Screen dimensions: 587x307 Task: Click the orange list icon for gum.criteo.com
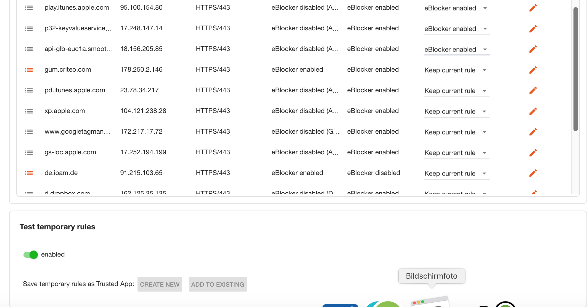(x=29, y=70)
